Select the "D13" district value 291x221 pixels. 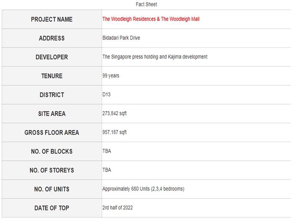106,95
